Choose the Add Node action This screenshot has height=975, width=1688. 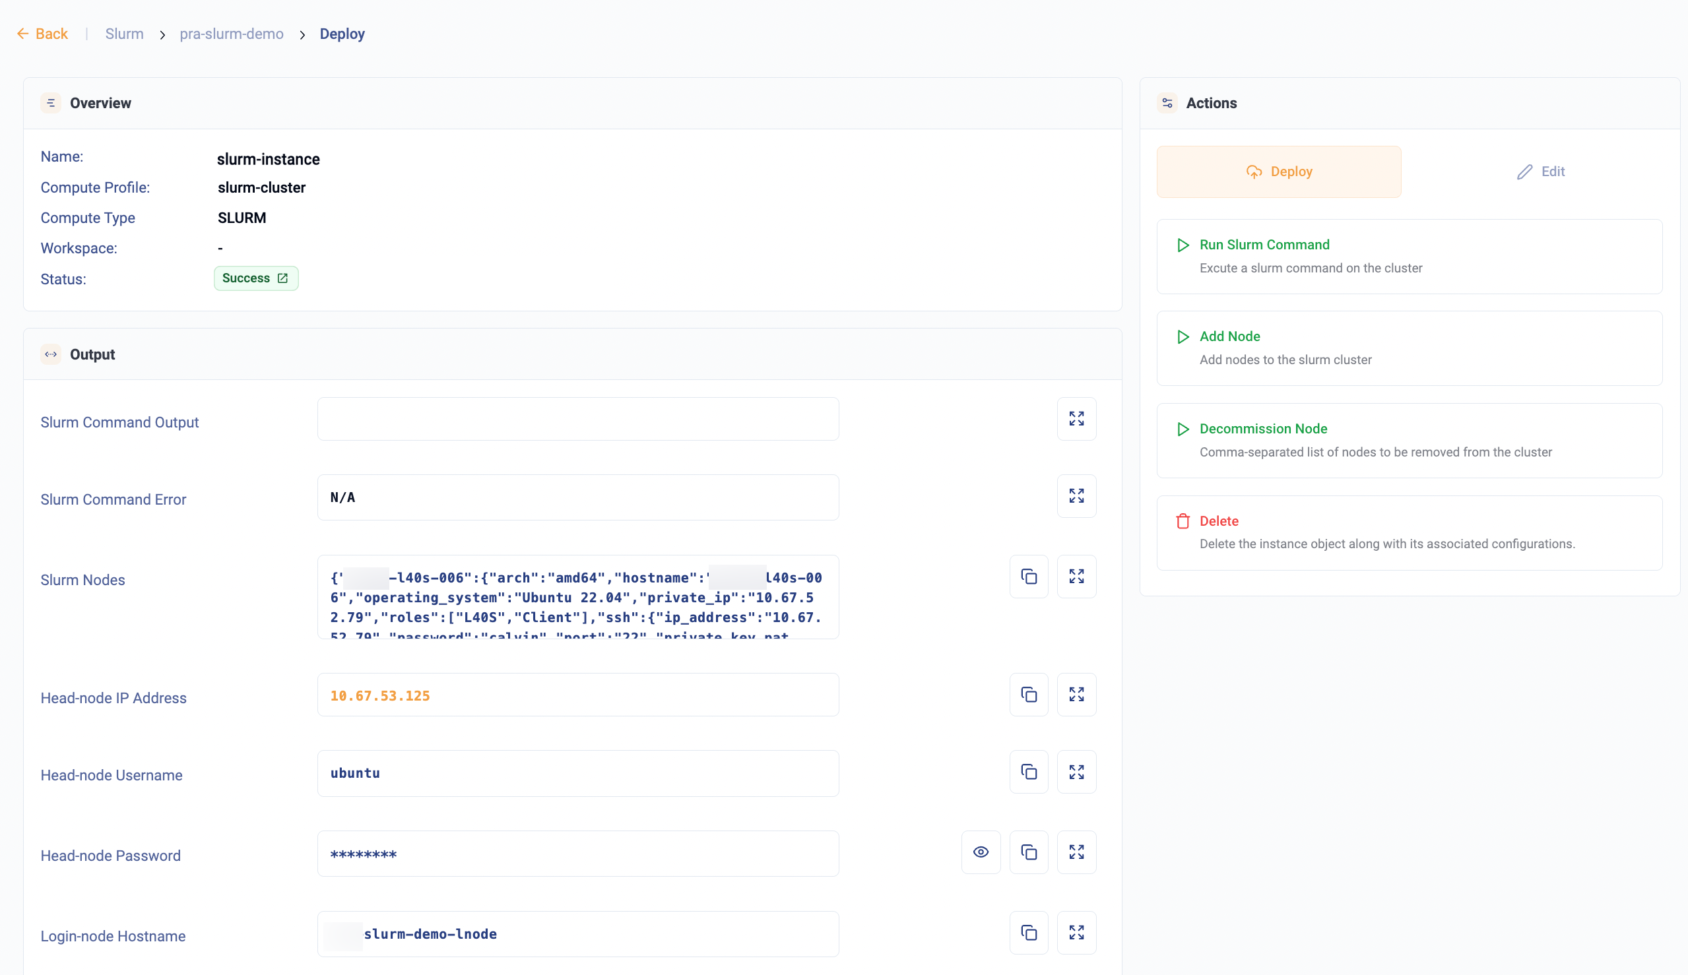[1229, 336]
